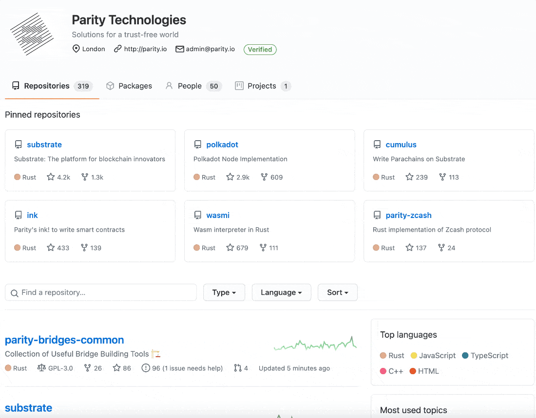Open the pinned polkadot repository

(222, 145)
